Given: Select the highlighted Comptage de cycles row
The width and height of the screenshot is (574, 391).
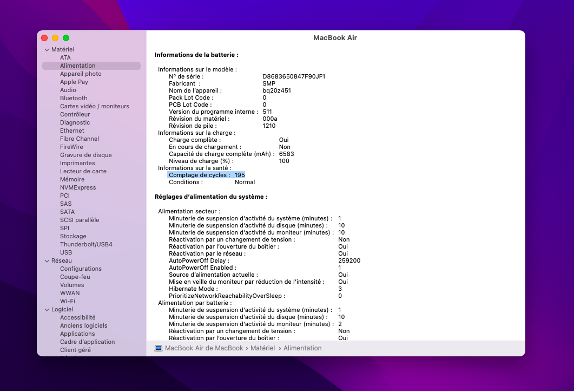Looking at the screenshot, I should click(207, 175).
